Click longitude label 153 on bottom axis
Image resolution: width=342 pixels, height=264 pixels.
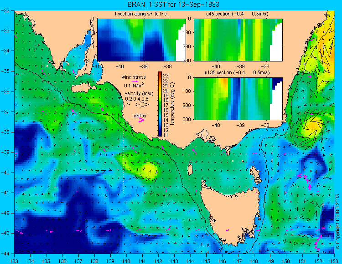tap(334, 261)
